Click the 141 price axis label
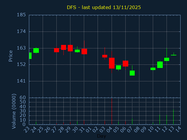 click(21, 81)
